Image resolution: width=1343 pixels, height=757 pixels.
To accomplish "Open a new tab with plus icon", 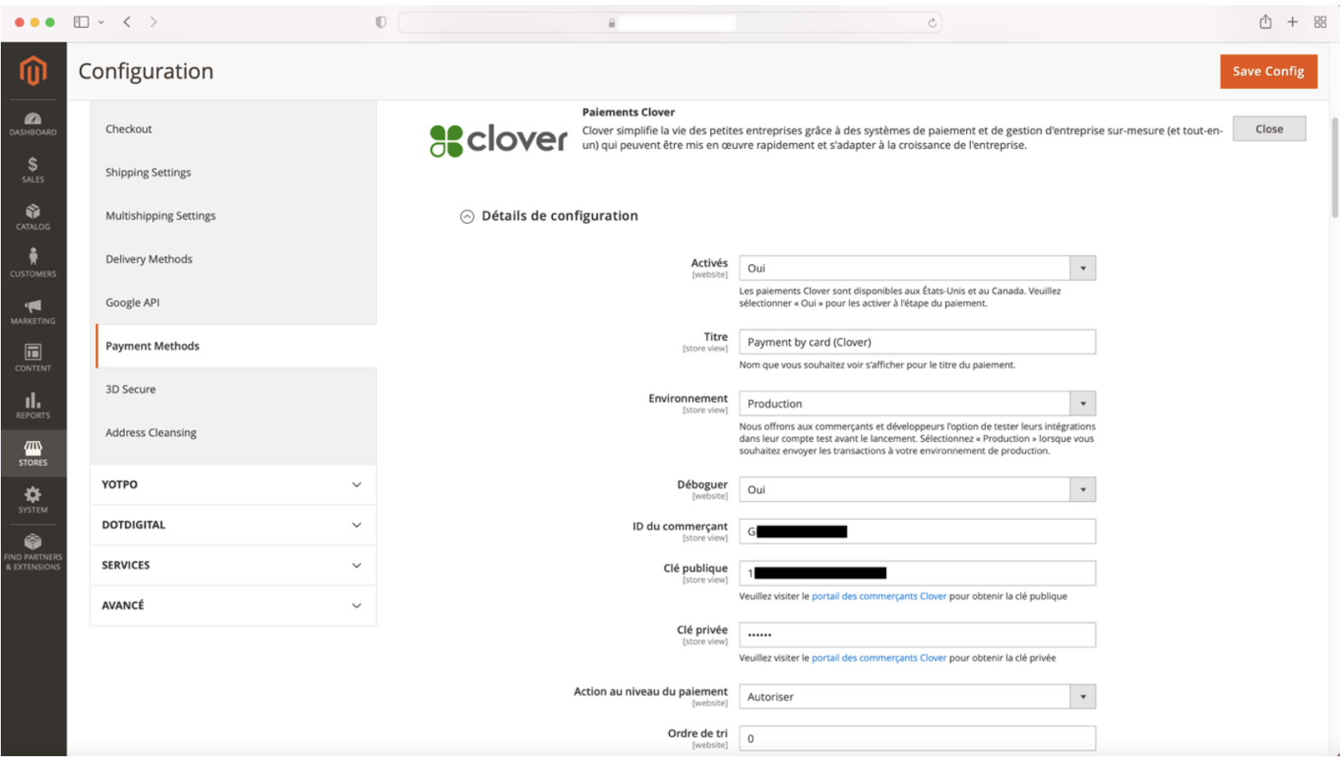I will [1293, 22].
